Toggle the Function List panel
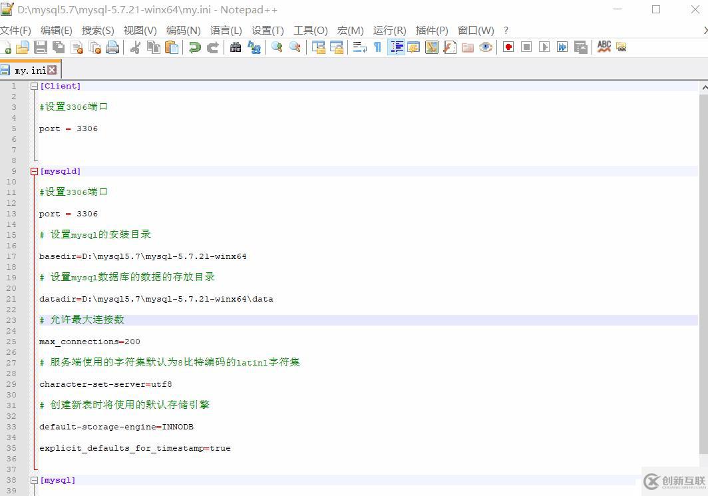708x496 pixels. tap(450, 47)
